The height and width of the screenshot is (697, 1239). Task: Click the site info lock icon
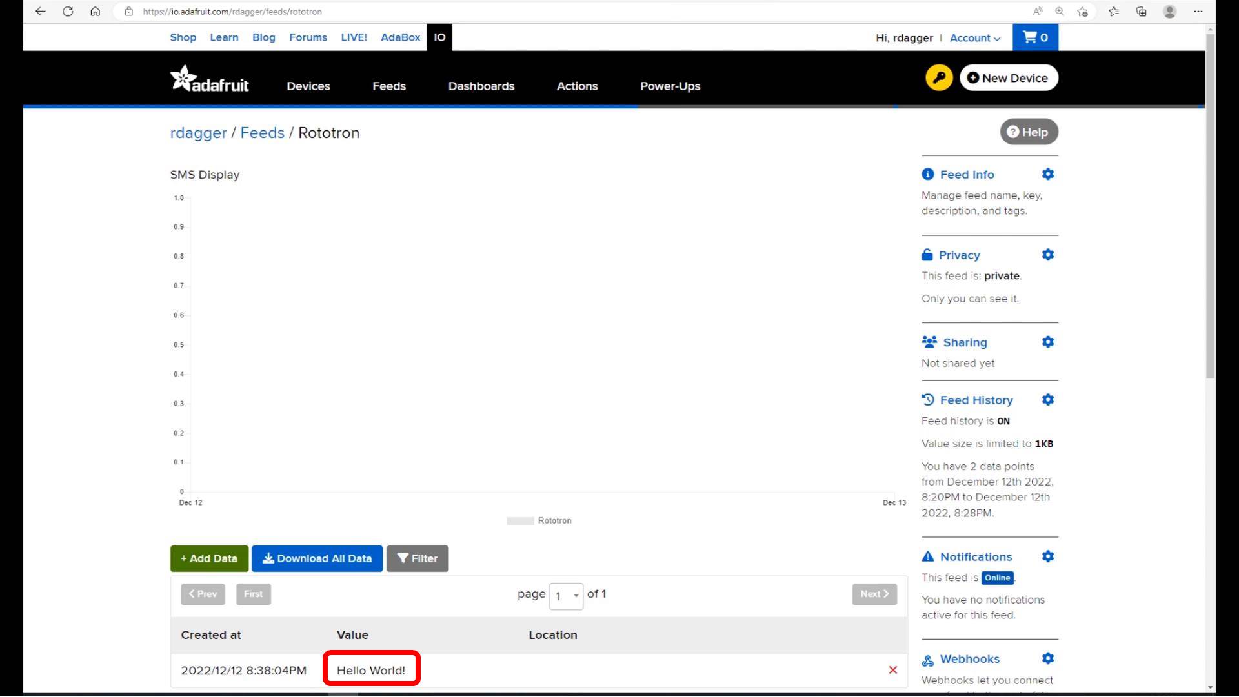coord(128,12)
